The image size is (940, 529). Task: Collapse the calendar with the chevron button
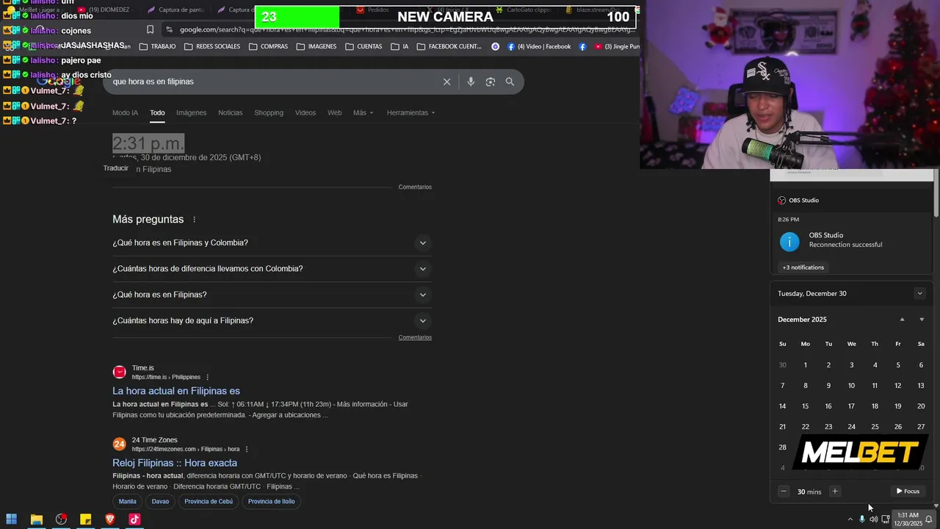pyautogui.click(x=919, y=293)
